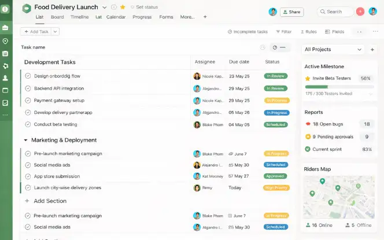Open toolbar overflow three dots menu
This screenshot has height=240, width=384.
[375, 31]
